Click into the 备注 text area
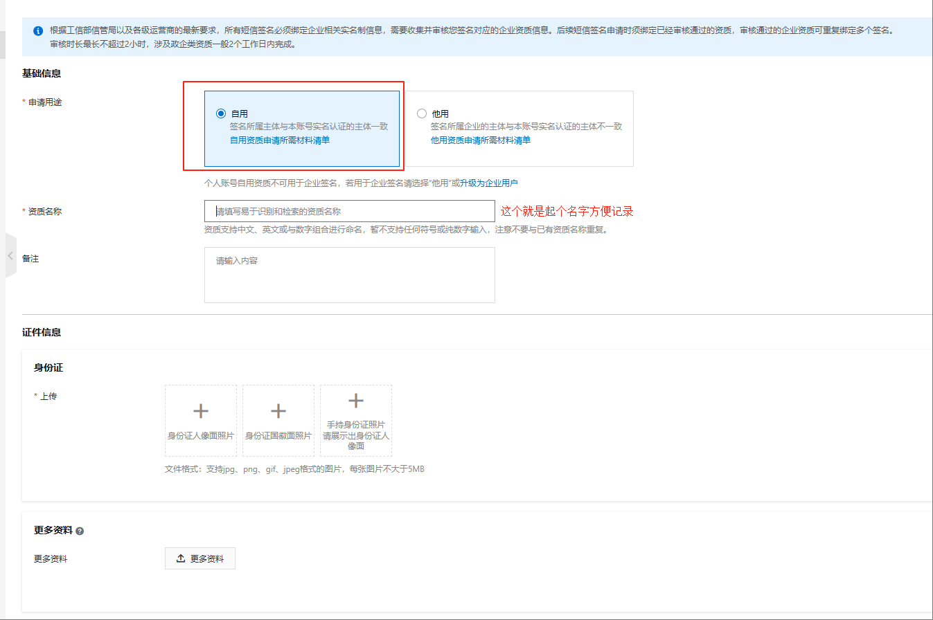 pyautogui.click(x=349, y=275)
